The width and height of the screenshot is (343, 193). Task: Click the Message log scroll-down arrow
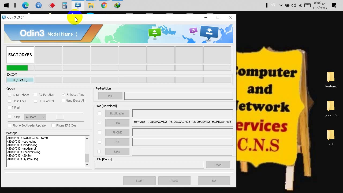point(87,165)
